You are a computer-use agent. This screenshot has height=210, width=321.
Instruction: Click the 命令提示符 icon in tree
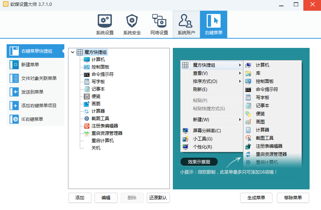coord(87,74)
